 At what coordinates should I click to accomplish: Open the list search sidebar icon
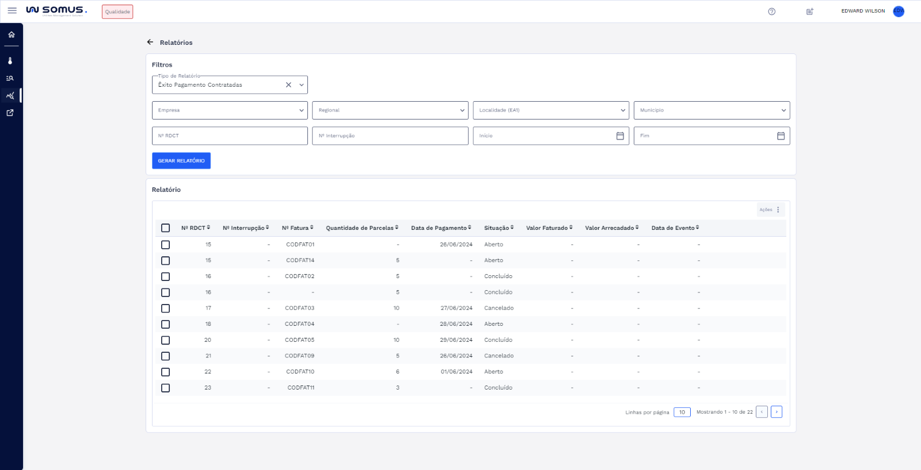[10, 78]
